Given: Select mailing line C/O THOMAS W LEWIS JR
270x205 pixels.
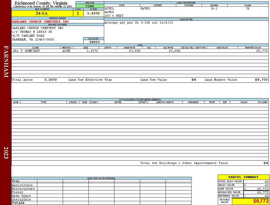Looking at the screenshot, I should [32, 32].
